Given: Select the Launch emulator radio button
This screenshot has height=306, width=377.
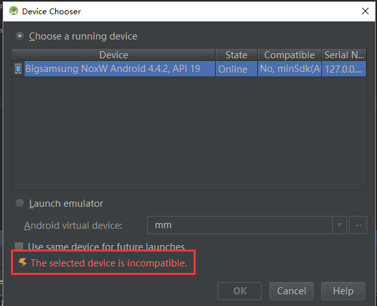Looking at the screenshot, I should click(x=19, y=204).
